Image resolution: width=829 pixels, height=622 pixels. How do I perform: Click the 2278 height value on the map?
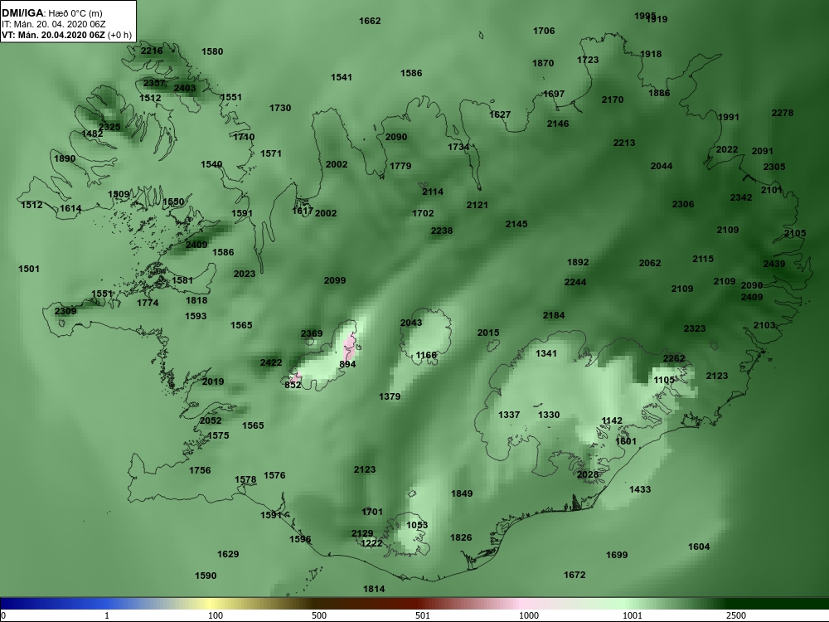pos(782,113)
